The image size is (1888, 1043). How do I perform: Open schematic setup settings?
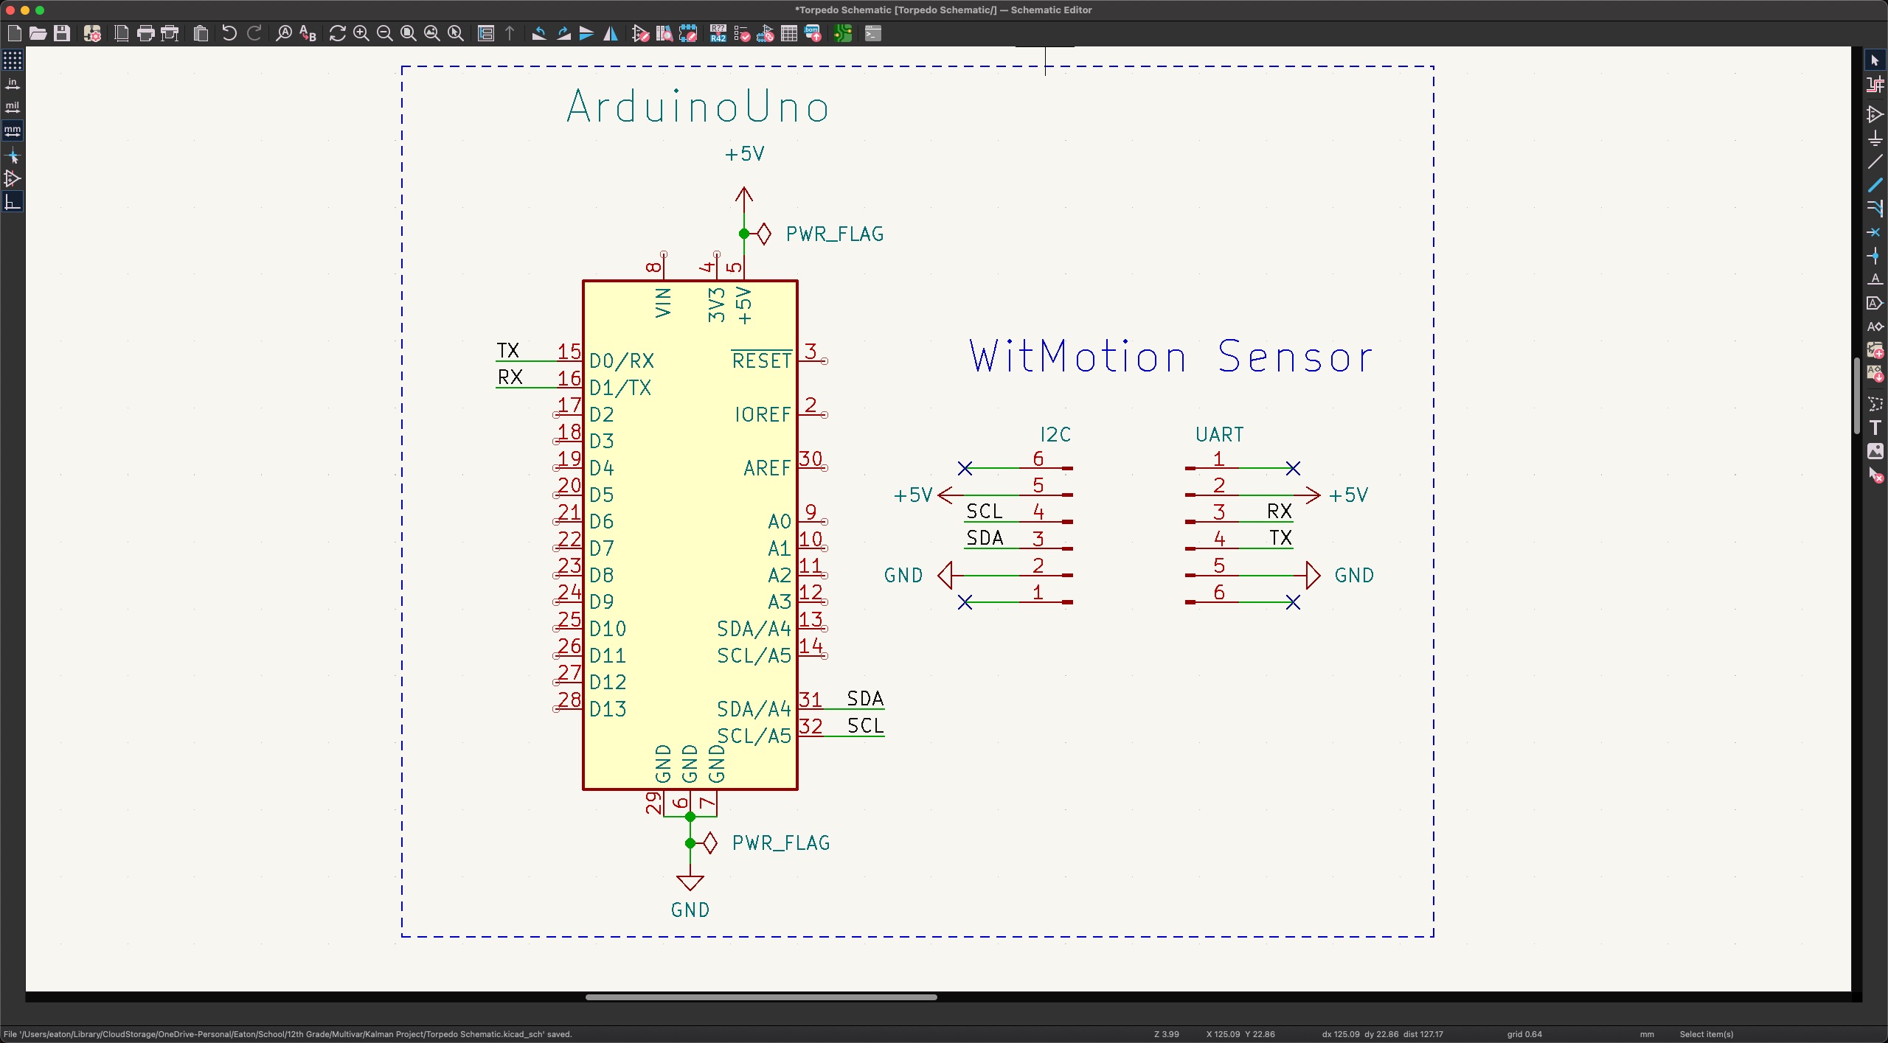[x=92, y=33]
